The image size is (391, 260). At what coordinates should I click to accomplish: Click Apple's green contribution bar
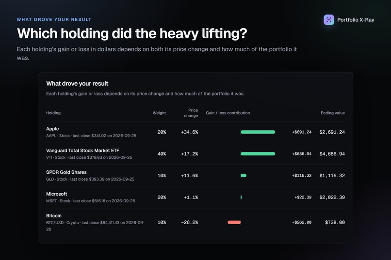[x=258, y=132]
